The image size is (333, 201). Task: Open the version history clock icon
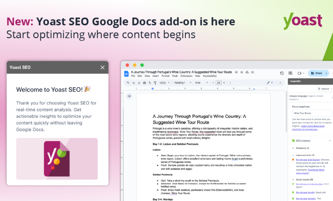282,73
